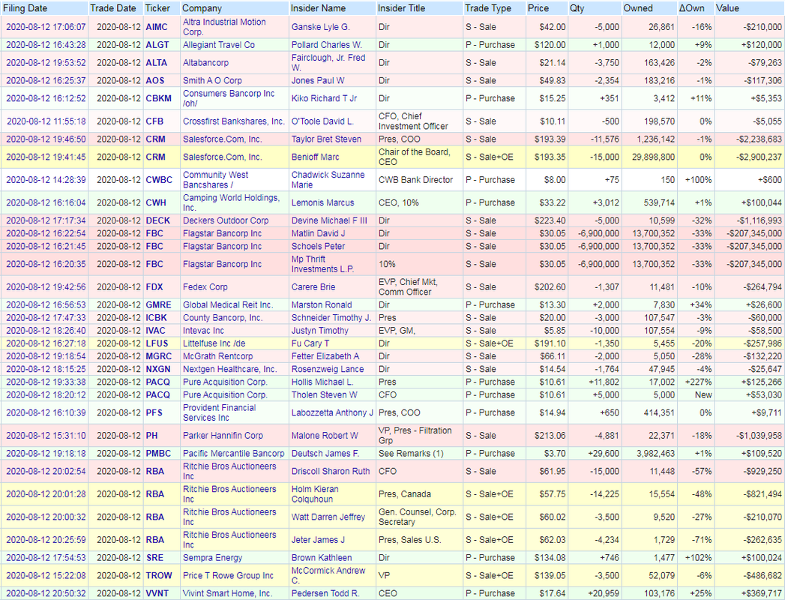
Task: Open insider Pollard Charles W. link
Action: tap(327, 45)
